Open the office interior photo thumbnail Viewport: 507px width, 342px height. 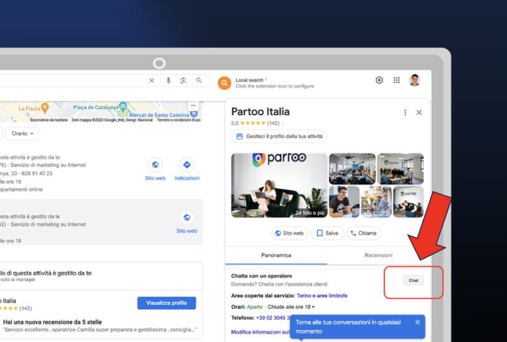point(352,169)
